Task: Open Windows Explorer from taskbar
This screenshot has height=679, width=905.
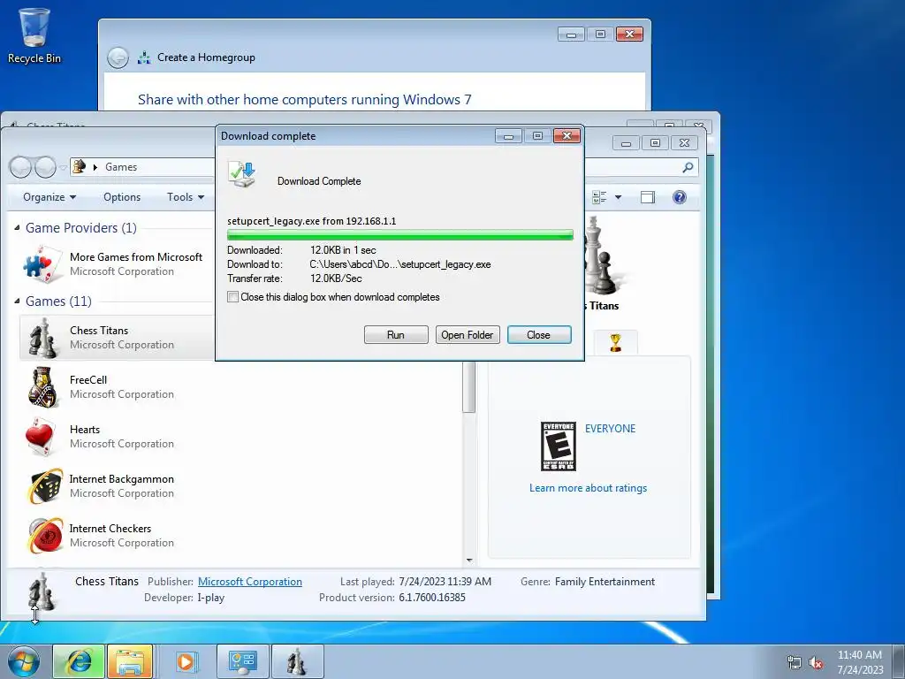Action: click(130, 661)
